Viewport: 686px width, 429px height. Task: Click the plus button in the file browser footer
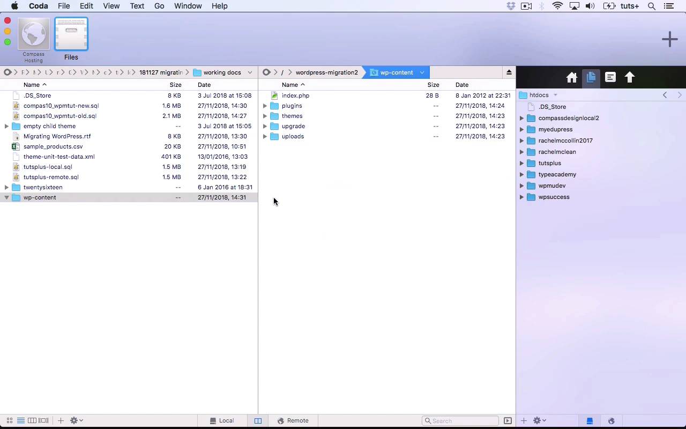pyautogui.click(x=61, y=420)
